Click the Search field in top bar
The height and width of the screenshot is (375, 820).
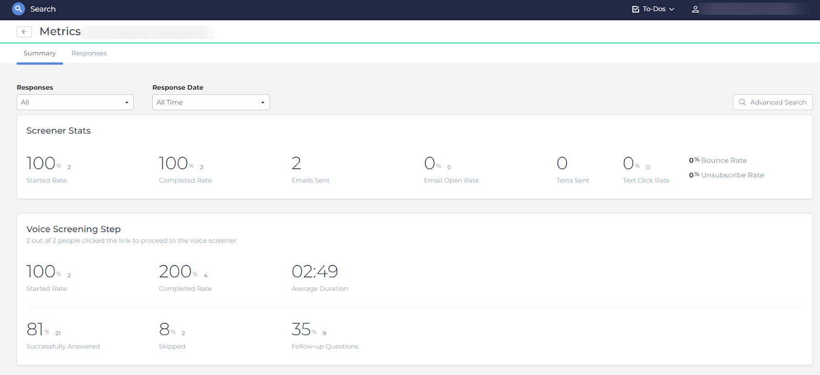(43, 9)
